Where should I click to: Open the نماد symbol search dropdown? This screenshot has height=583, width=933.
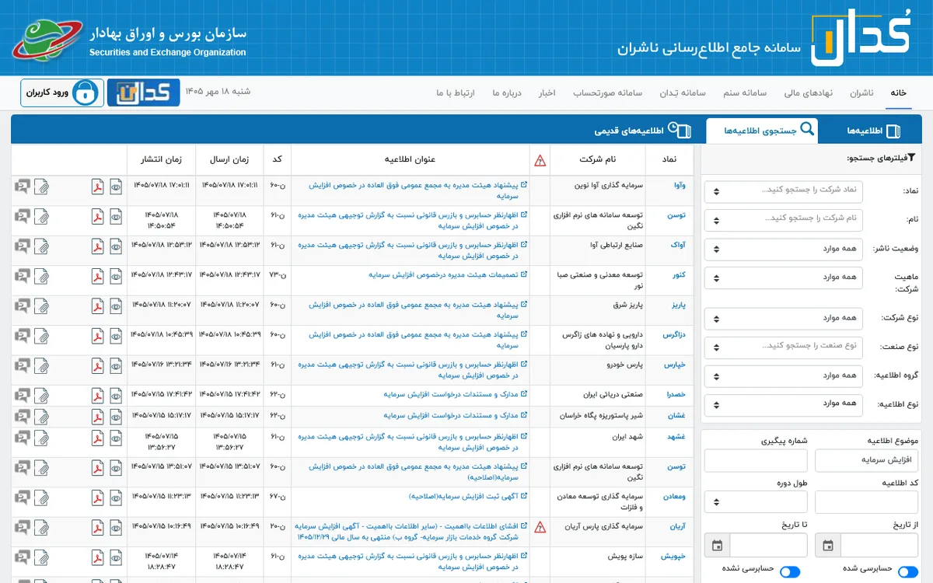tap(784, 191)
